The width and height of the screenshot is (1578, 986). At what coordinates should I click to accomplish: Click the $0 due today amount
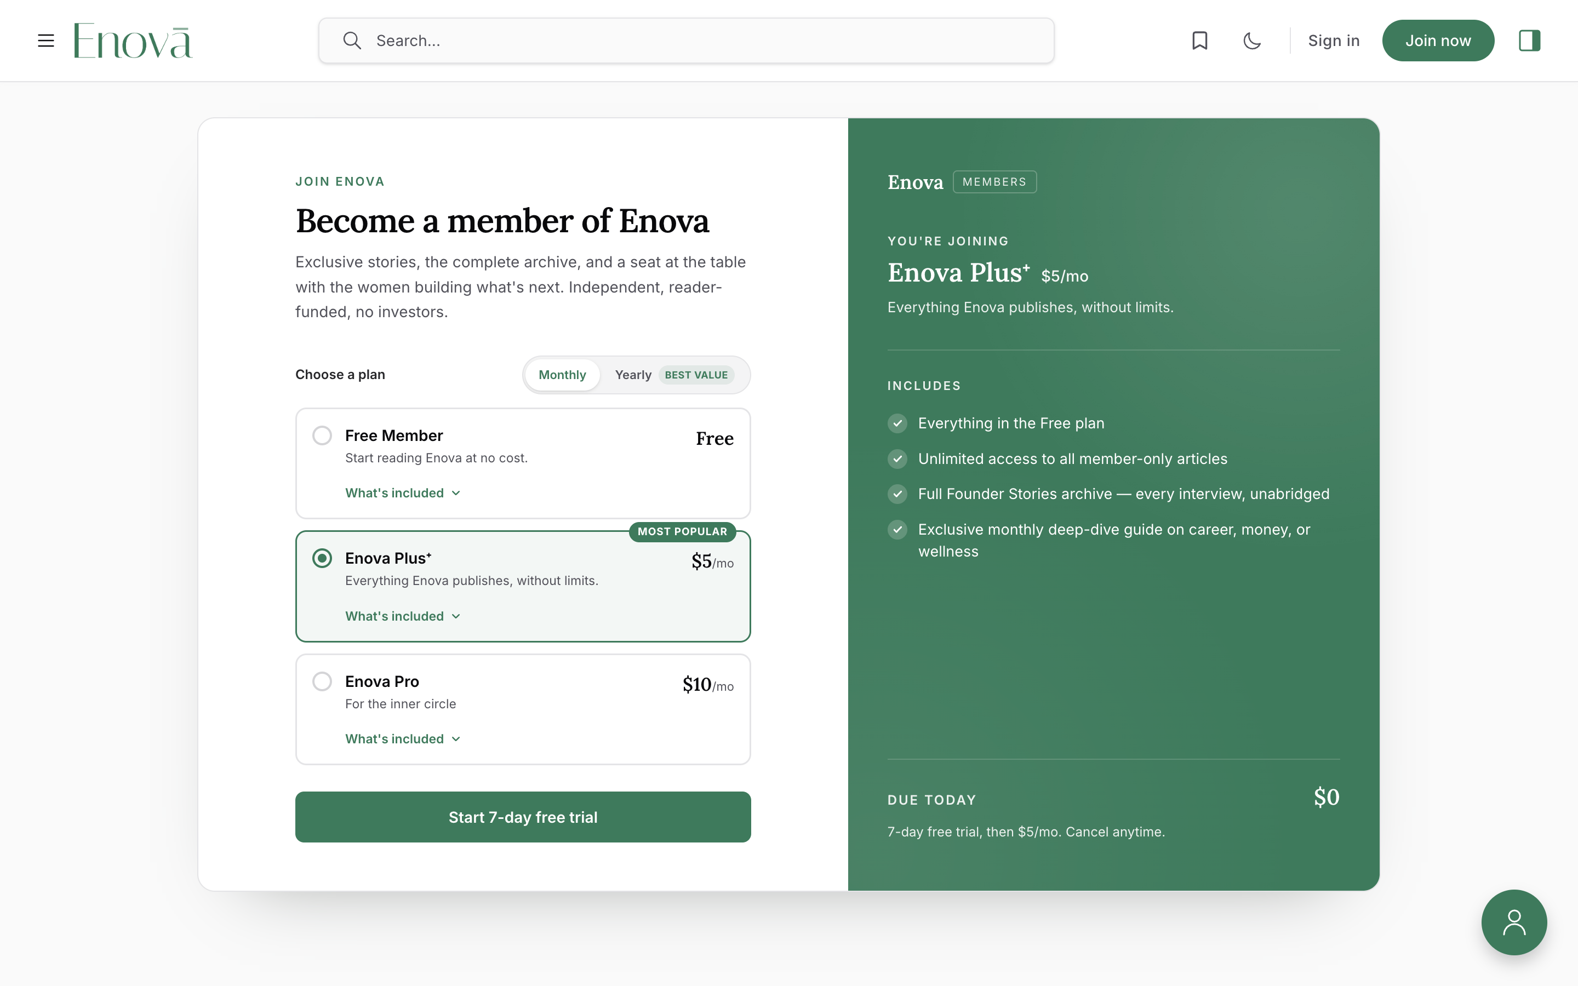[1327, 797]
